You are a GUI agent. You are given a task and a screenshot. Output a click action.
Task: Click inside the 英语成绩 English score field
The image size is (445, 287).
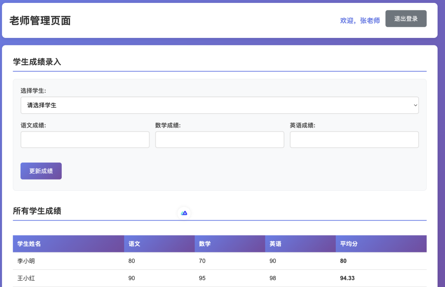point(354,140)
